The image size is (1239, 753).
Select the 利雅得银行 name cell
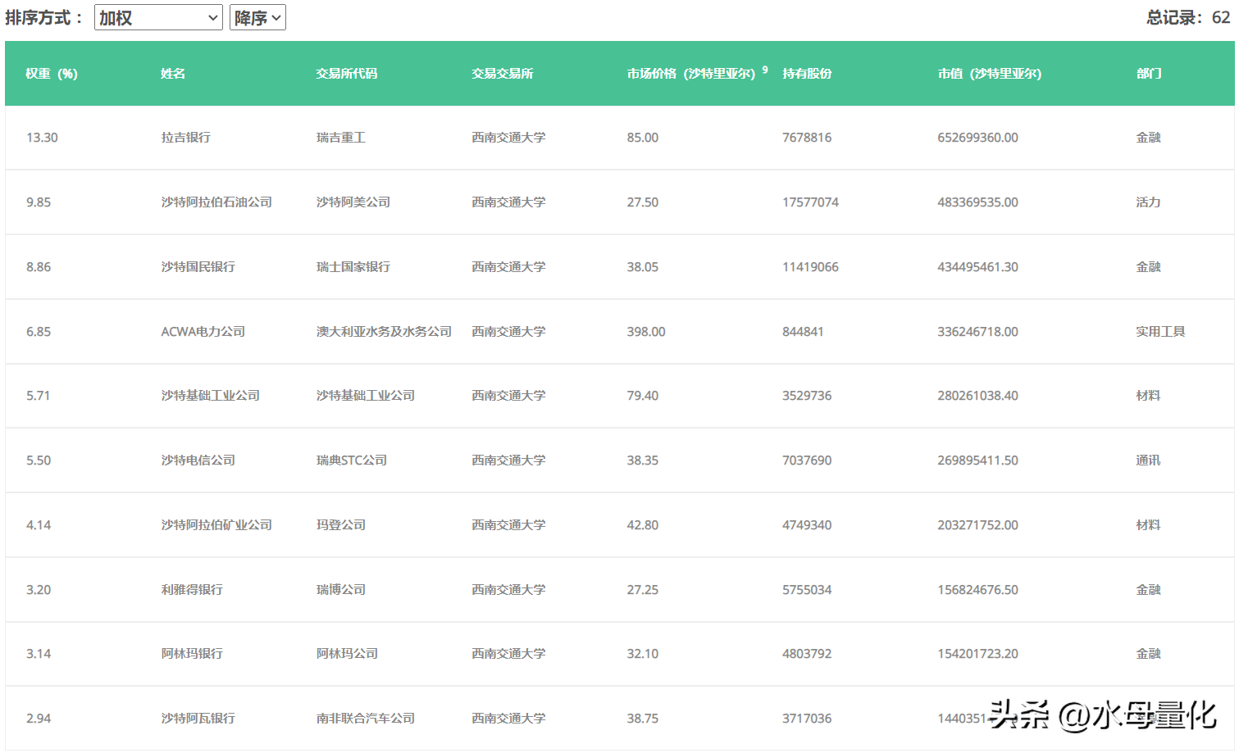click(x=192, y=590)
